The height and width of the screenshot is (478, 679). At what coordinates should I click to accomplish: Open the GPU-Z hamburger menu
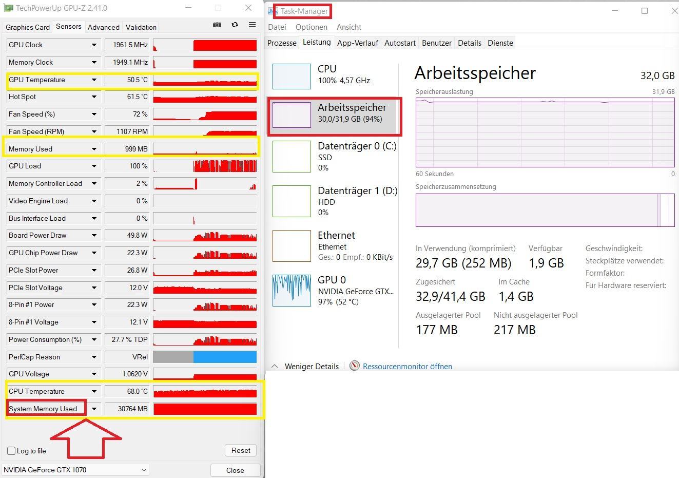252,25
